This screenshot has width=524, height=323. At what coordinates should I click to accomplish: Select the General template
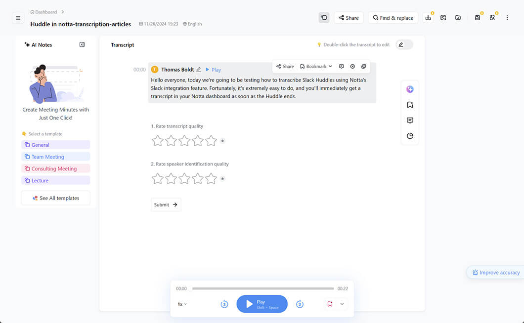pos(55,145)
